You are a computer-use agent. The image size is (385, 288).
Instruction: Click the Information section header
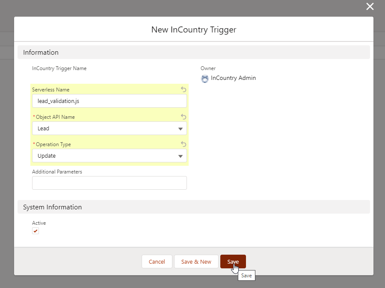41,52
